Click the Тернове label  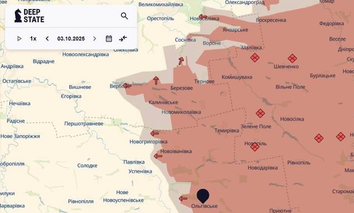[204, 81]
